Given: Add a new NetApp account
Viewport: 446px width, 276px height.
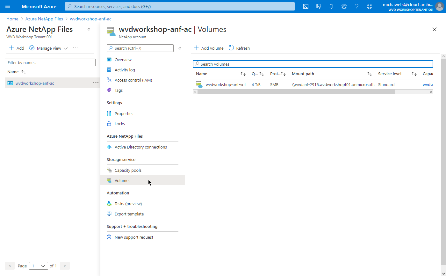Looking at the screenshot, I should pyautogui.click(x=17, y=48).
